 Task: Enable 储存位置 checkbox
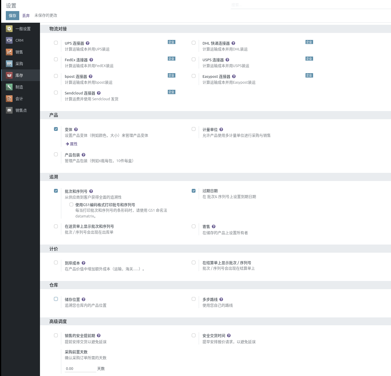pos(56,299)
